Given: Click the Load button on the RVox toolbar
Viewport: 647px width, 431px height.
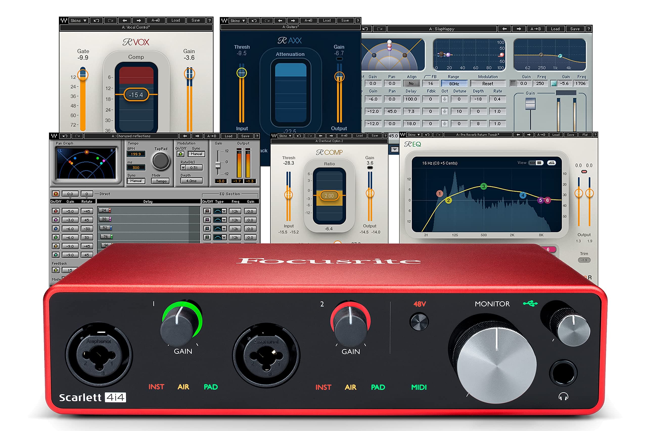Looking at the screenshot, I should pos(176,21).
